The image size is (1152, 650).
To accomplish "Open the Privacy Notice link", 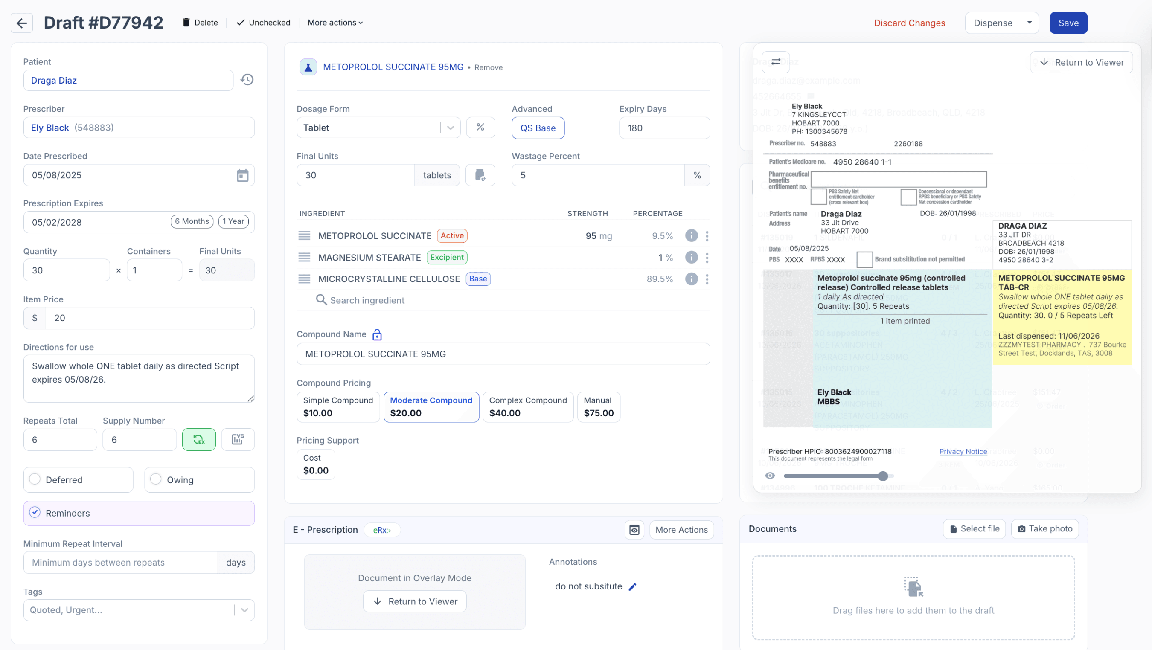I will (963, 451).
